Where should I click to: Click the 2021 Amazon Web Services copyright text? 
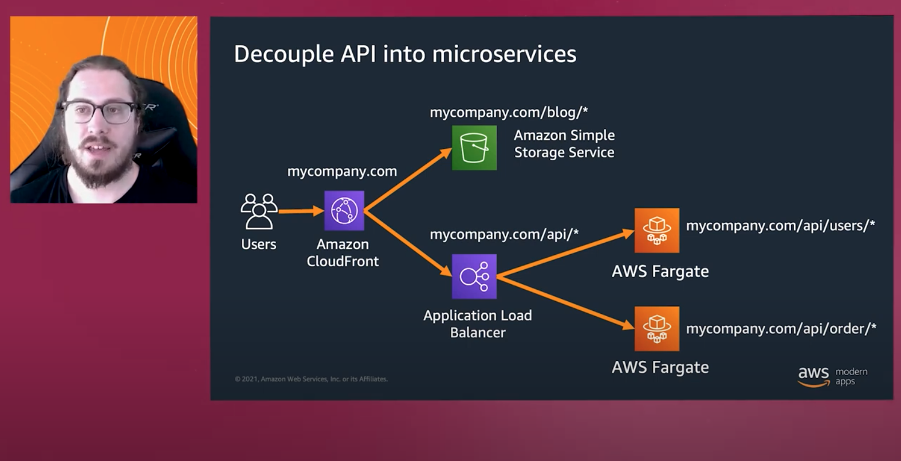(x=311, y=379)
